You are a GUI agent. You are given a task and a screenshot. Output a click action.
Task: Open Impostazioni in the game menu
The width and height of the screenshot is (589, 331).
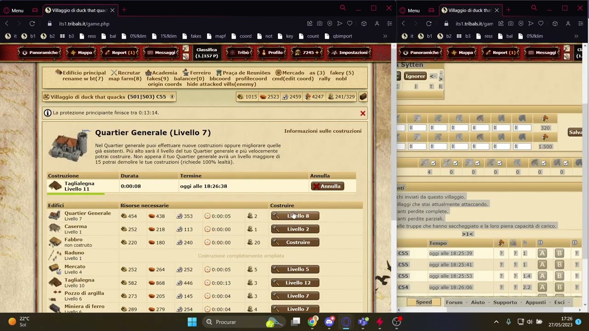tap(348, 52)
